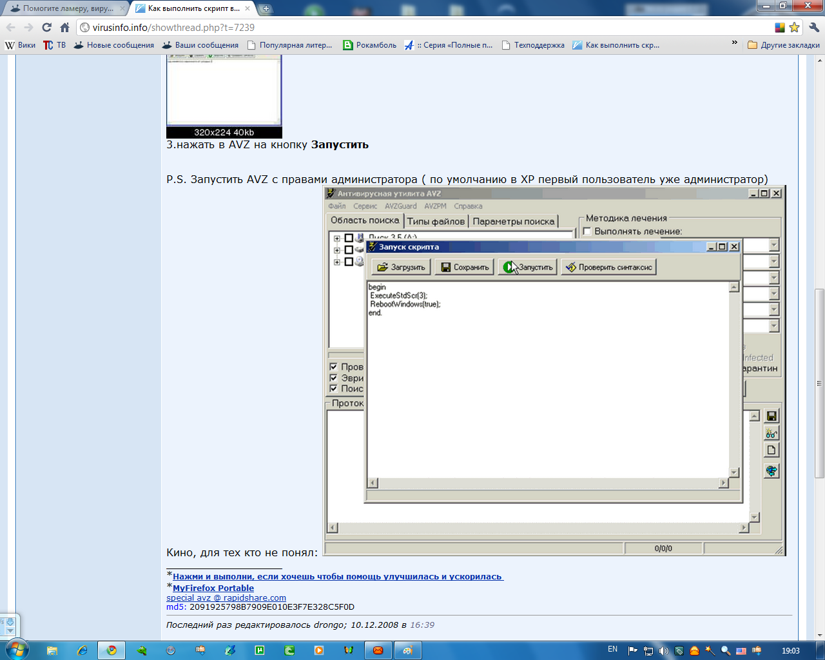Viewport: 825px width, 660px height.
Task: Switch to the 'Область поиска' tab
Action: [x=365, y=220]
